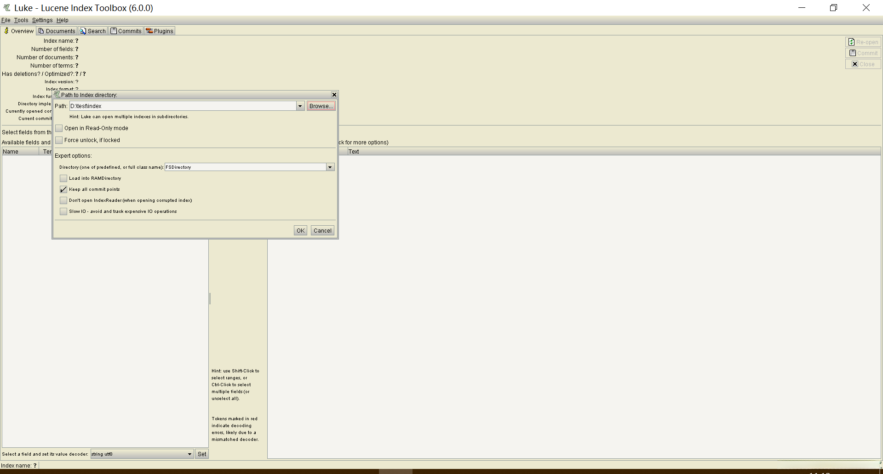Open the Settings menu

coord(42,20)
